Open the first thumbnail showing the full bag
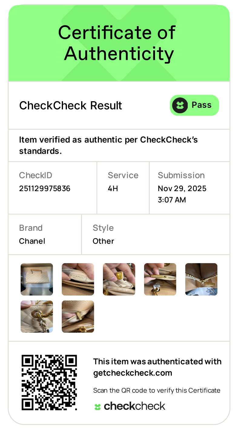241x432 pixels. (37, 279)
